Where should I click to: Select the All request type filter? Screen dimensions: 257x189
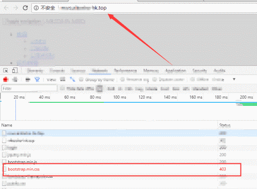tap(100, 88)
